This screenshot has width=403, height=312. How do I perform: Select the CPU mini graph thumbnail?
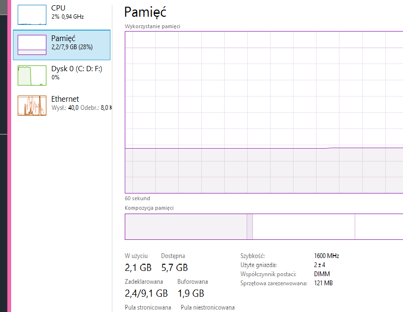pyautogui.click(x=32, y=15)
